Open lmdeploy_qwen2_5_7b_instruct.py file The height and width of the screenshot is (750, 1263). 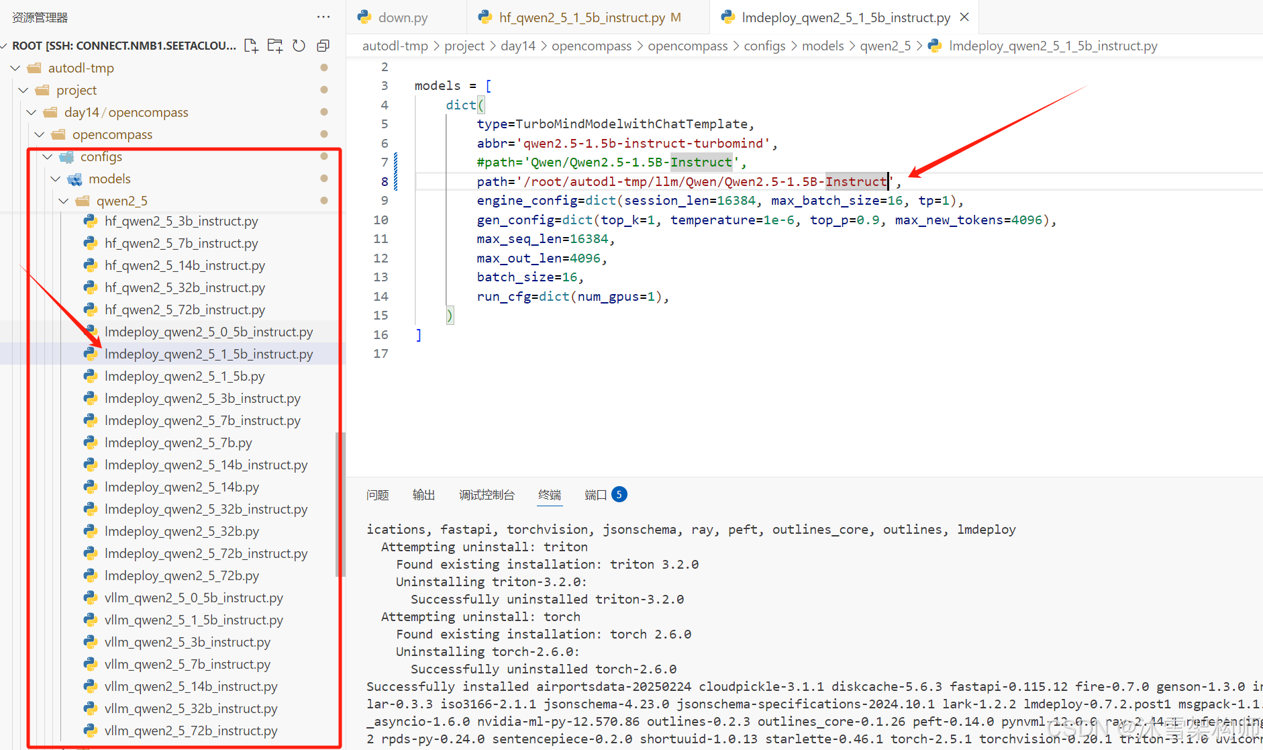click(x=203, y=420)
